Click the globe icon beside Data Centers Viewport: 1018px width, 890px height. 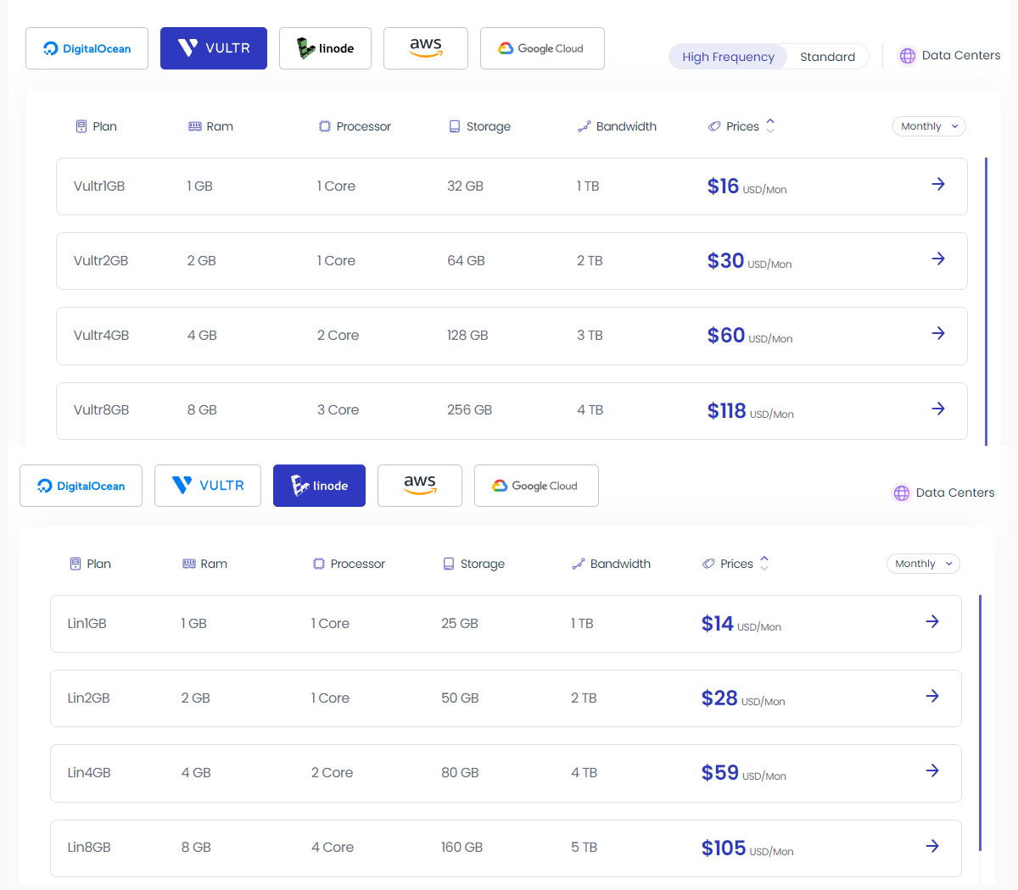click(908, 55)
